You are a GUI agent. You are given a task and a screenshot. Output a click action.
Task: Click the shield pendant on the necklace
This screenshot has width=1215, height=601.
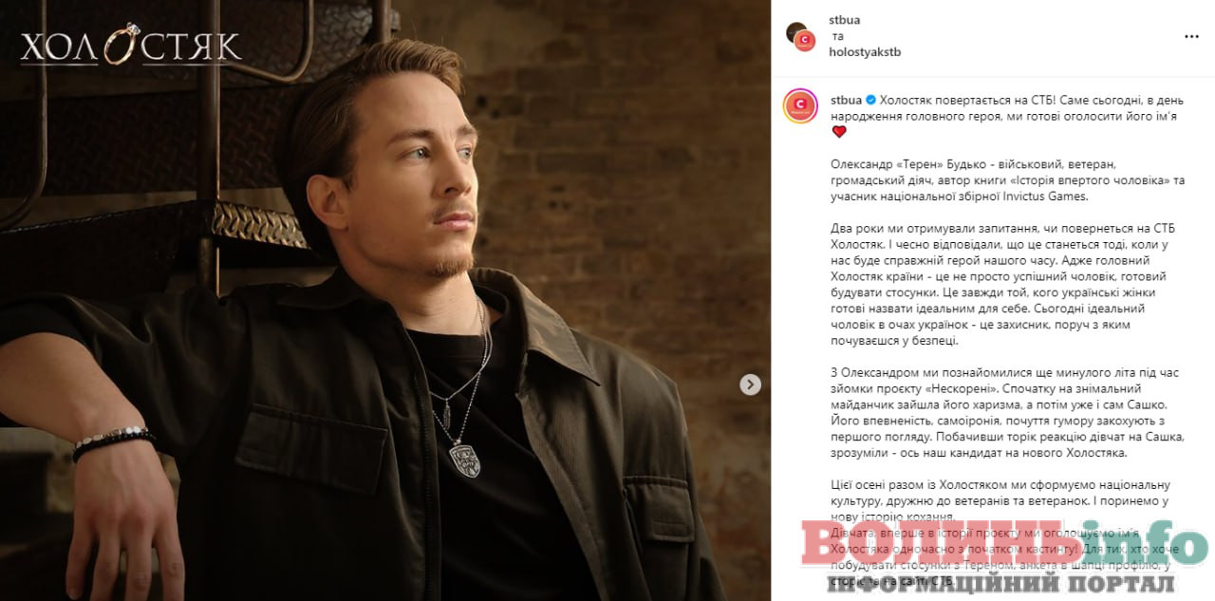click(464, 456)
